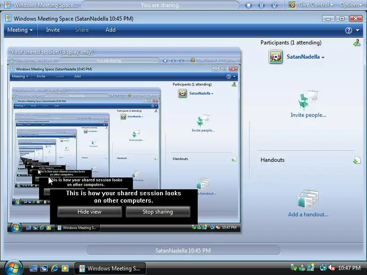
Task: Click the Meeting Space icon in sharing bar
Action: [7, 5]
